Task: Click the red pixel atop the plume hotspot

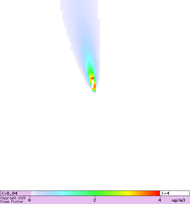Action: point(92,78)
